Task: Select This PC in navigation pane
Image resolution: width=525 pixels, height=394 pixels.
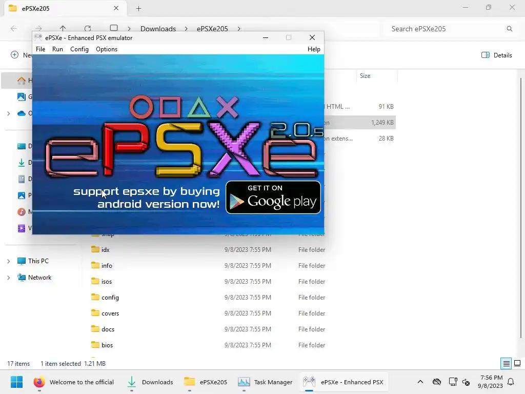Action: [38, 261]
